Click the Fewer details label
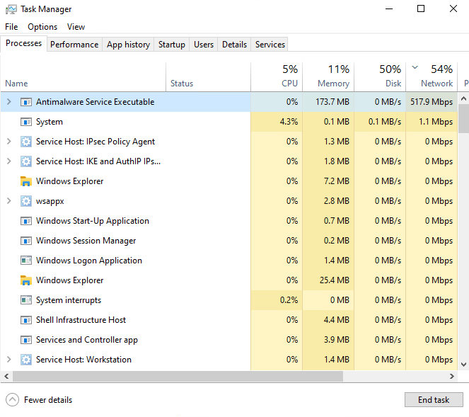This screenshot has height=417, width=469. [x=48, y=400]
